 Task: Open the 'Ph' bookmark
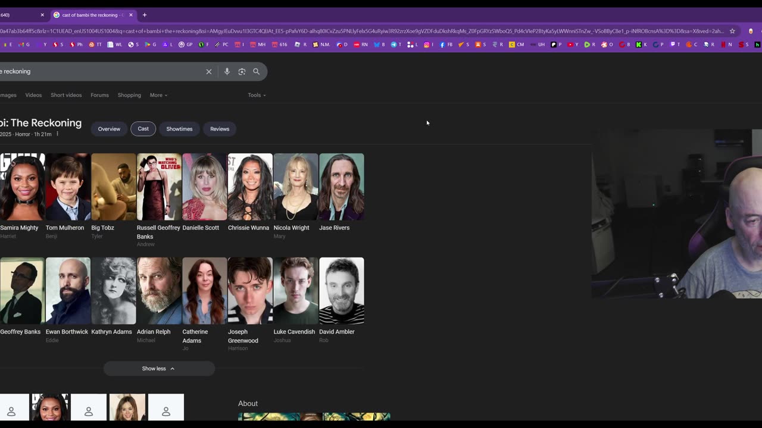[76, 44]
